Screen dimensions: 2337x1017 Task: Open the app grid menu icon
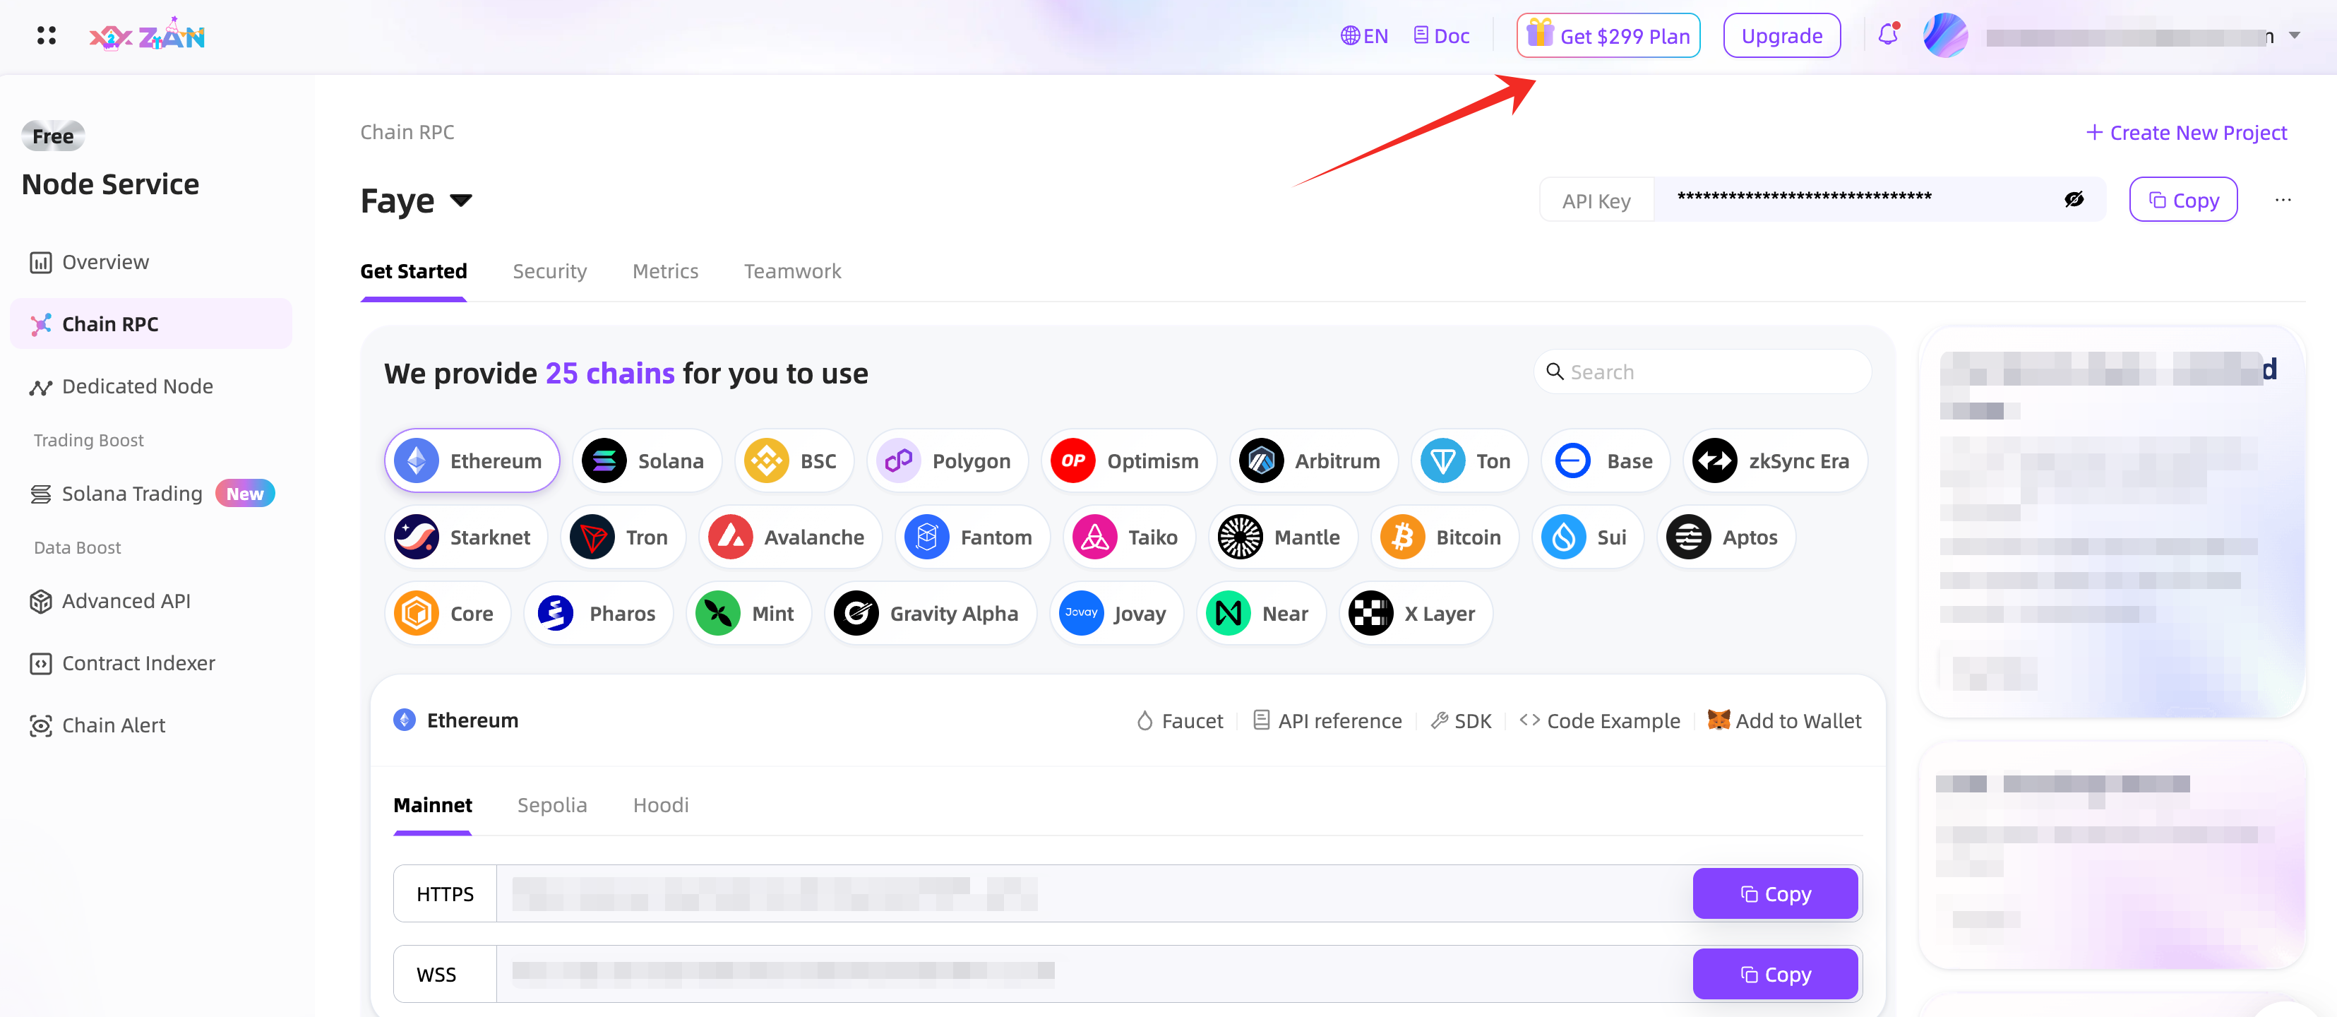(47, 35)
